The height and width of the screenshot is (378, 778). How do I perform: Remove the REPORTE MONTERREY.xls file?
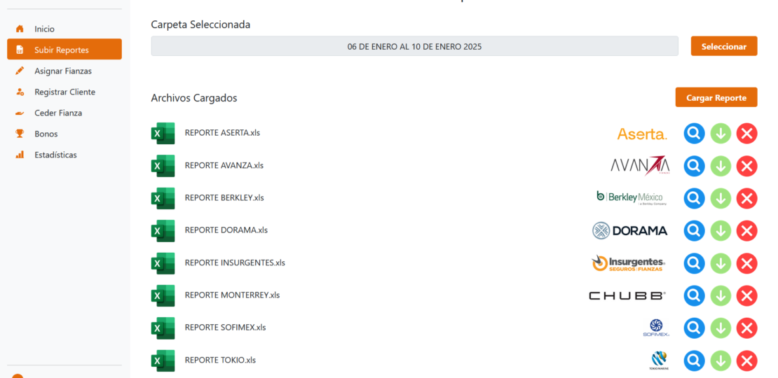[x=747, y=295]
